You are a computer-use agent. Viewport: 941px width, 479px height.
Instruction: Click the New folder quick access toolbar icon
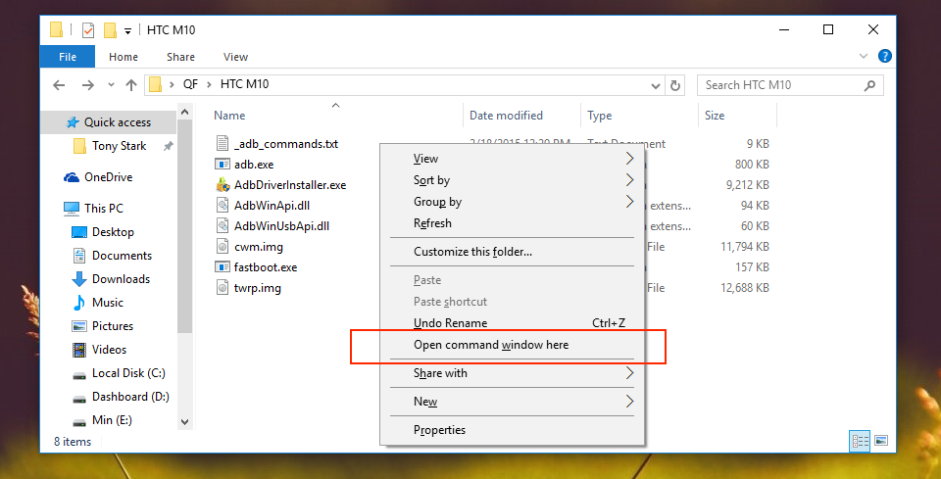pos(110,30)
